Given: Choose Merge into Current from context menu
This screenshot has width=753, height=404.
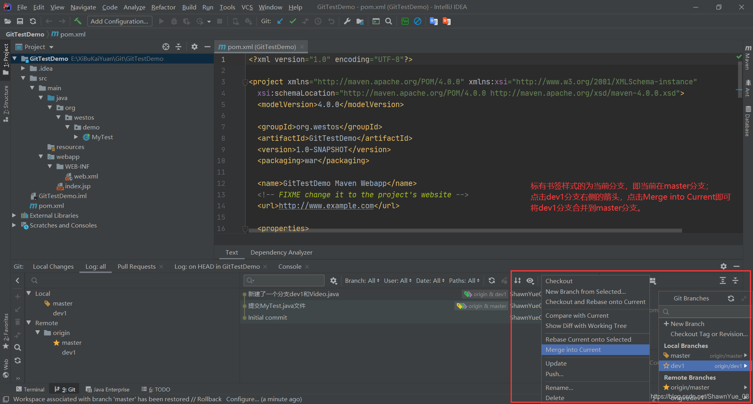Looking at the screenshot, I should coord(595,349).
